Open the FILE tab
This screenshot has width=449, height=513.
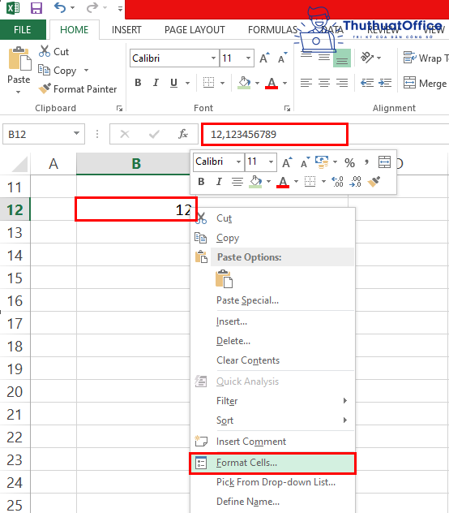click(x=23, y=30)
